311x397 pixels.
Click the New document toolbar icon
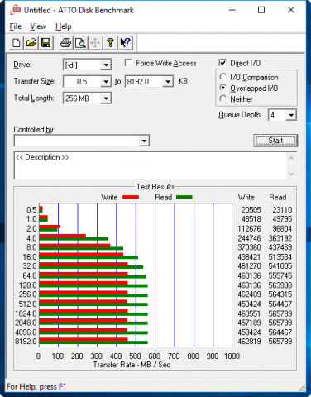click(x=17, y=43)
